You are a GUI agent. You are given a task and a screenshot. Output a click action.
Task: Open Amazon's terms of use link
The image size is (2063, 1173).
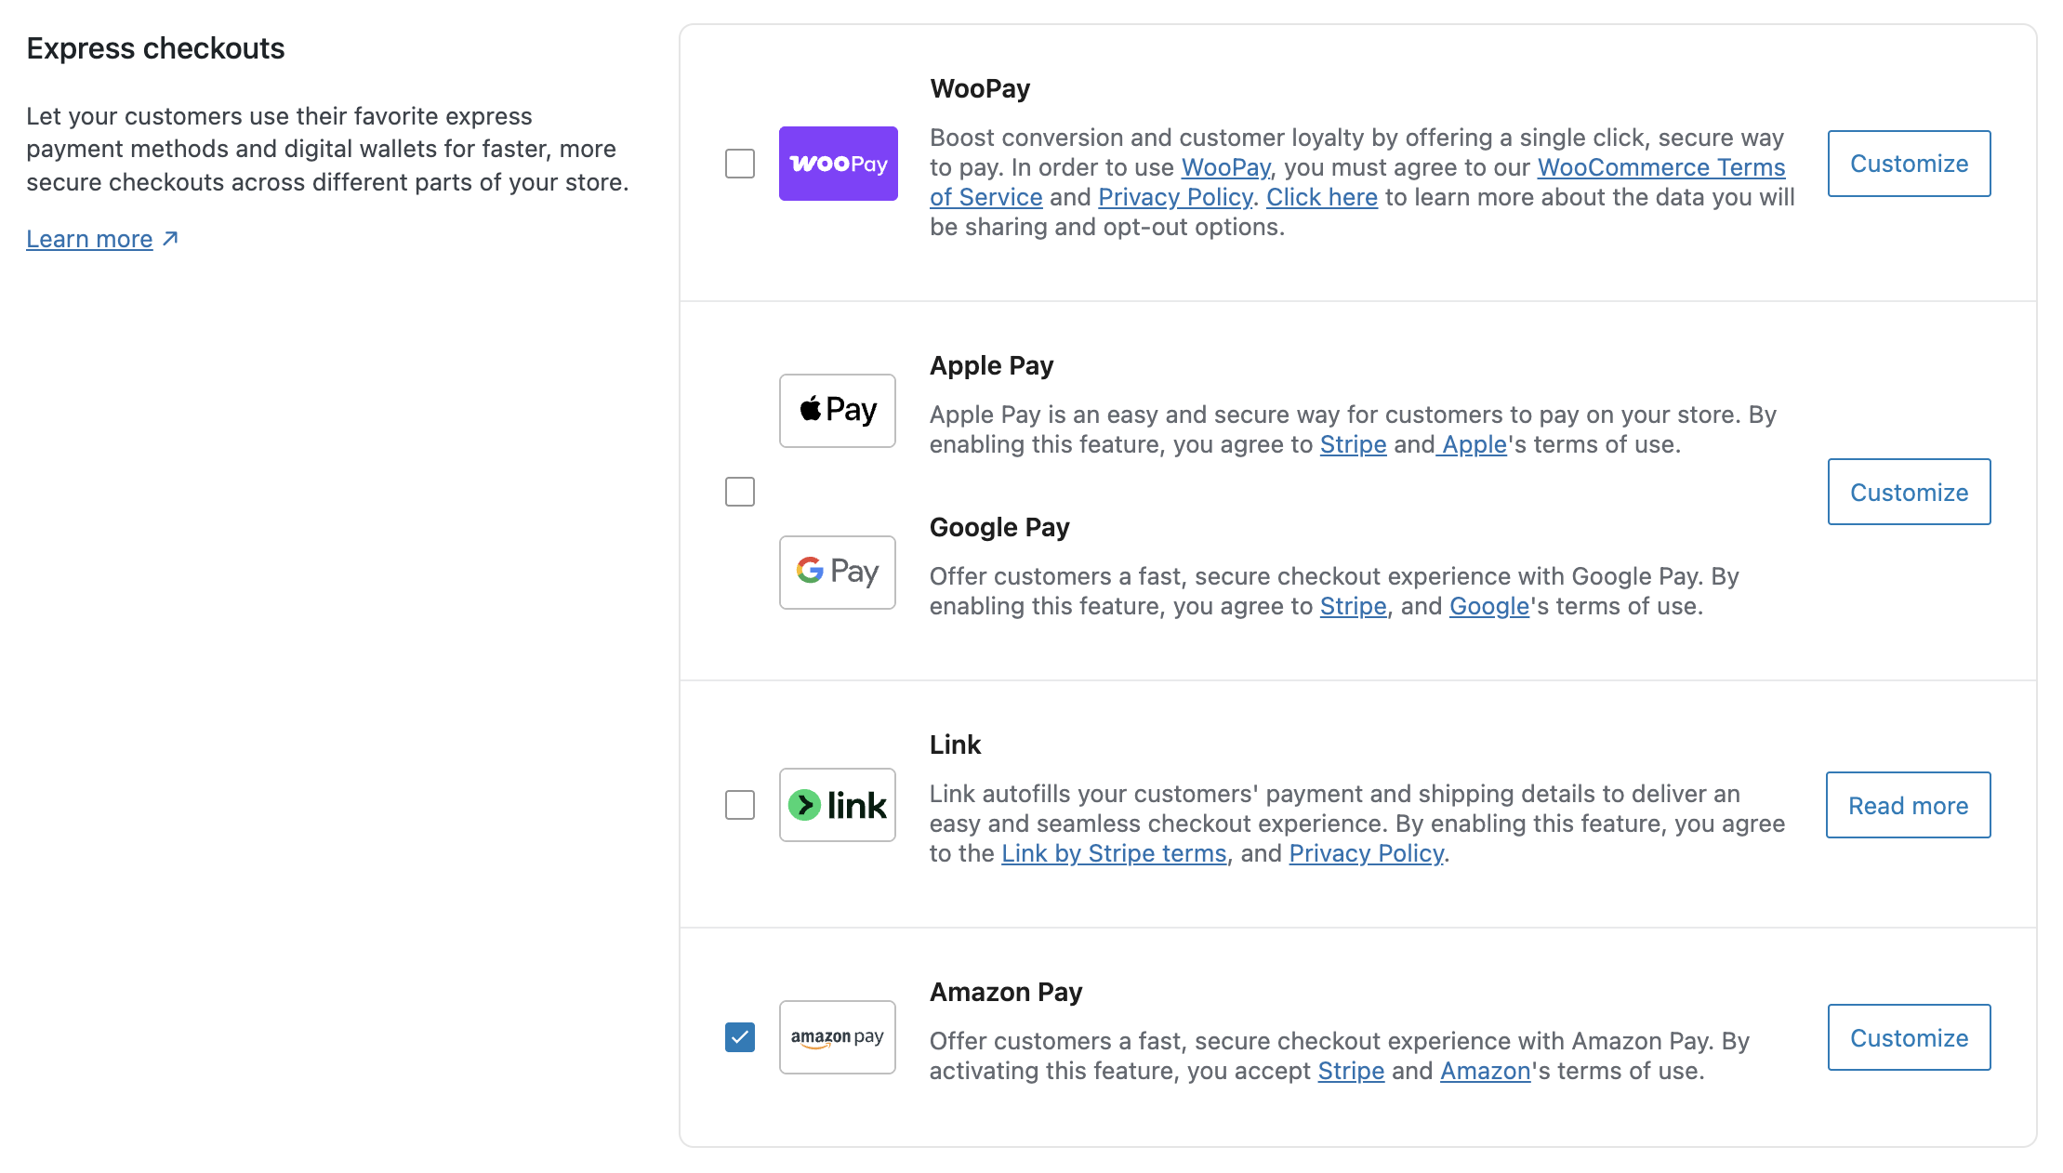coord(1485,1071)
